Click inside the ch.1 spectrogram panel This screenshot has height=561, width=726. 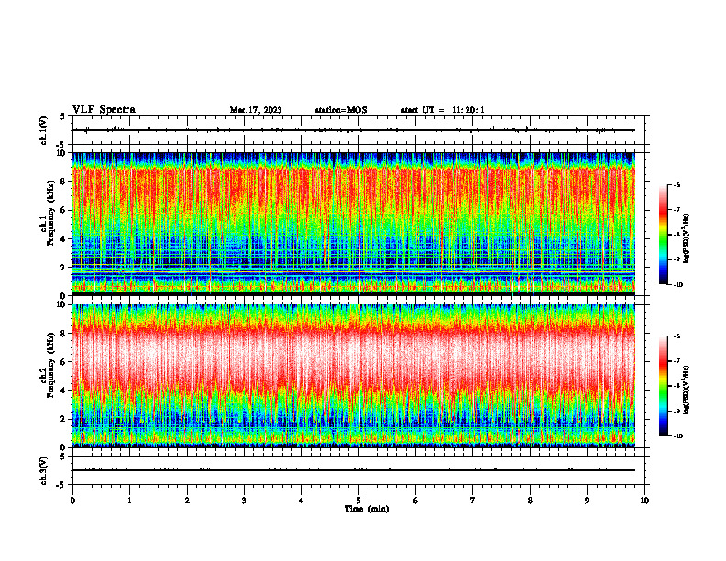coord(354,224)
